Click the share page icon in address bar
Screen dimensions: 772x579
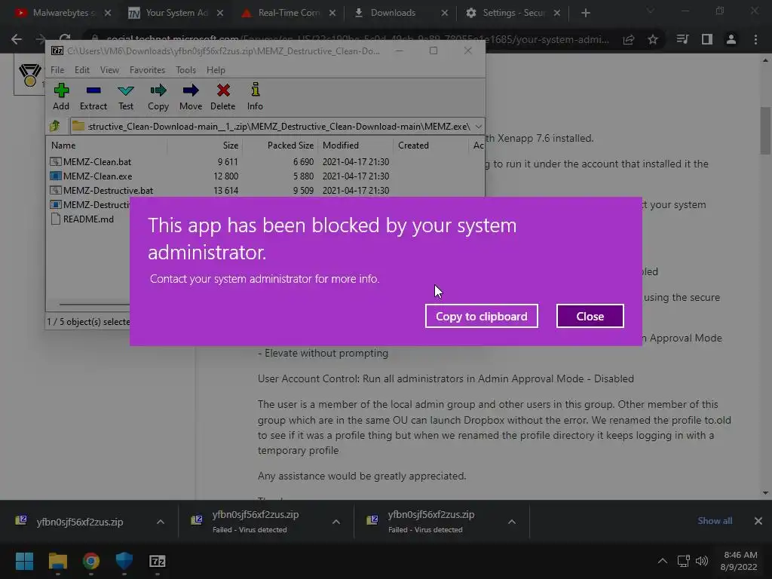pyautogui.click(x=629, y=40)
